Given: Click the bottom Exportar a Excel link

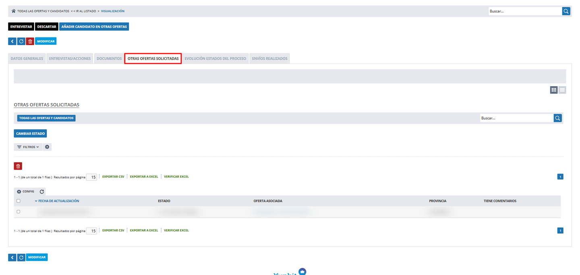Looking at the screenshot, I should pos(144,230).
